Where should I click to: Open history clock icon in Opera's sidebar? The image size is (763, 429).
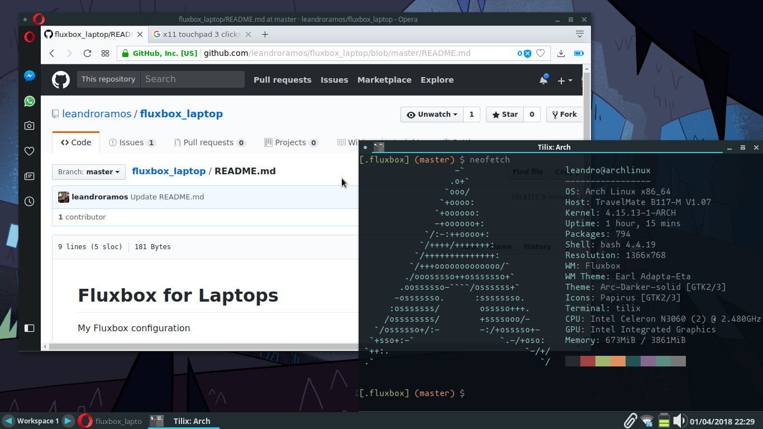(30, 202)
